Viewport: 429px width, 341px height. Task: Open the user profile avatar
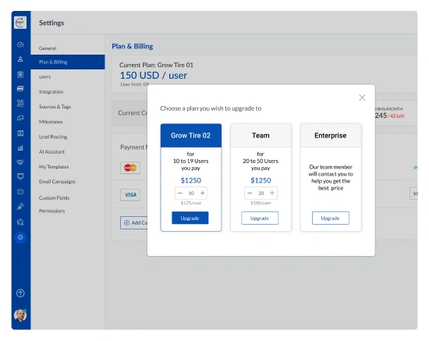point(20,315)
